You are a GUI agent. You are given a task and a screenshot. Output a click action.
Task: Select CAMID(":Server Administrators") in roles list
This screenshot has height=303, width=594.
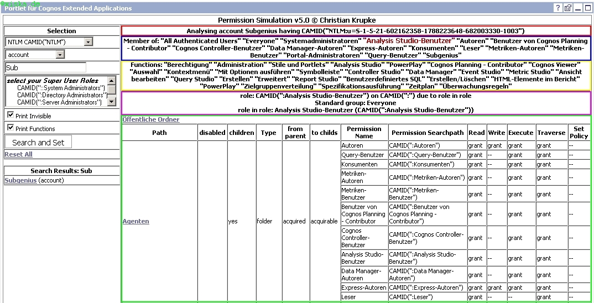(60, 102)
